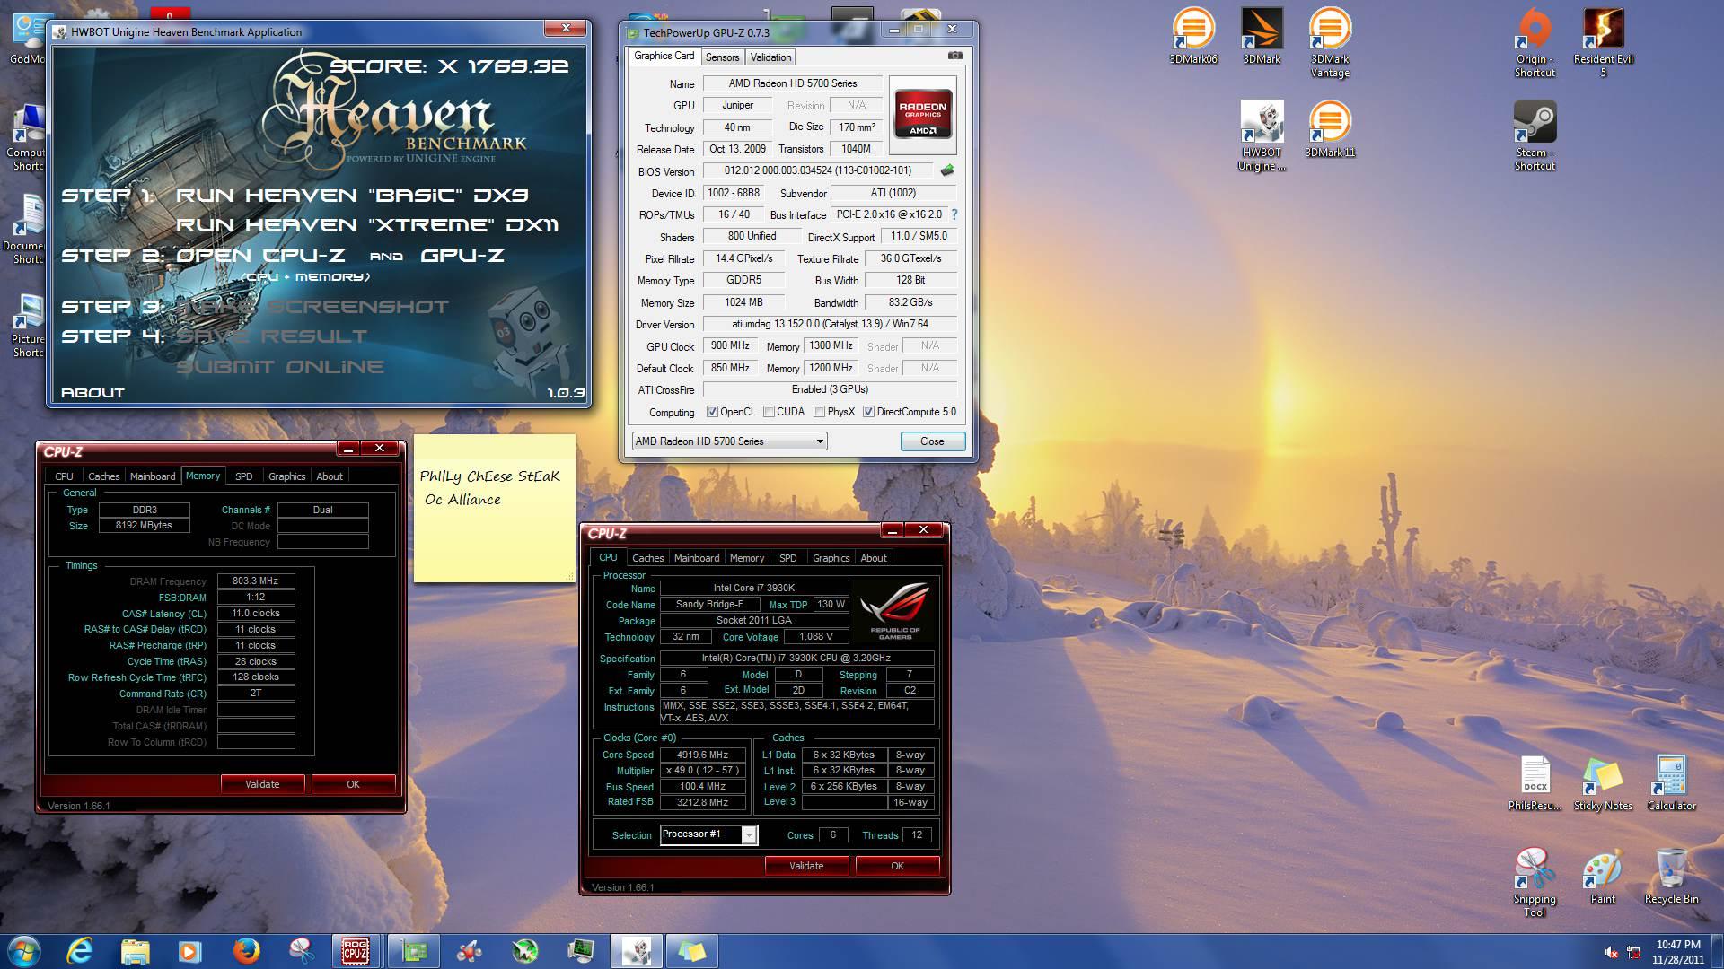The image size is (1724, 969).
Task: Open the 3DMark06 desktop shortcut
Action: click(1193, 36)
